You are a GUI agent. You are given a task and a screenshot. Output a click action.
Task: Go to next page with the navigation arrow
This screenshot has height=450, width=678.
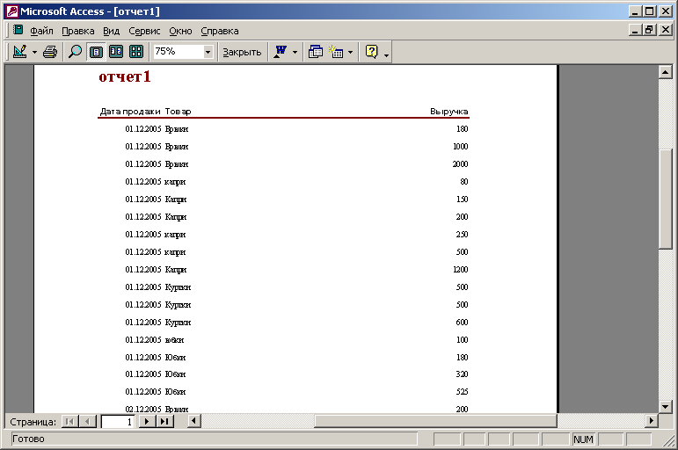[x=147, y=421]
